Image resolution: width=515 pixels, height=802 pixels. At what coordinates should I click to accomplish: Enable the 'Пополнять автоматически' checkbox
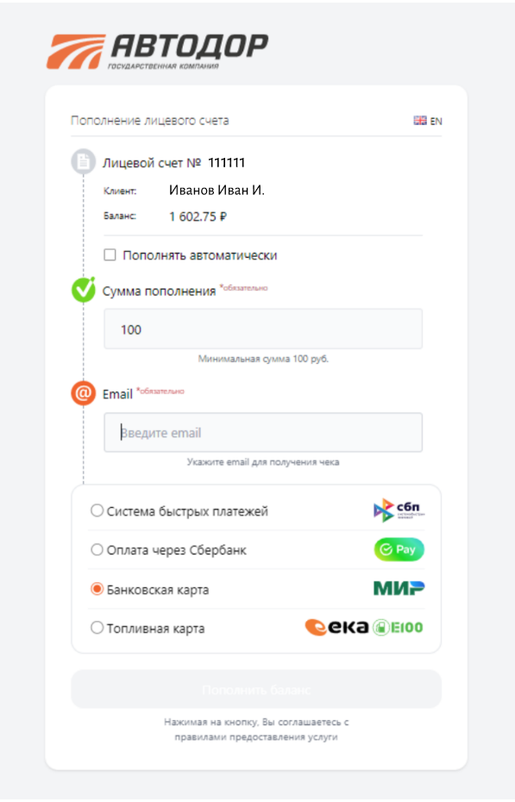click(x=110, y=254)
